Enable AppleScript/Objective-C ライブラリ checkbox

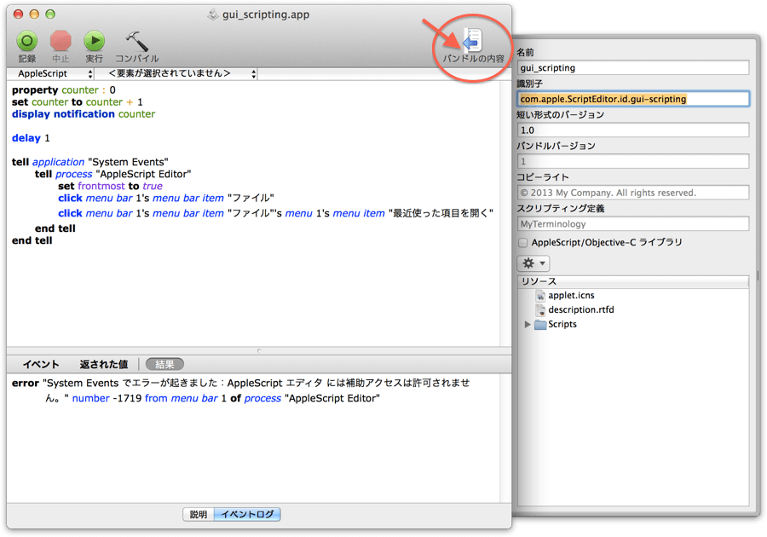pyautogui.click(x=523, y=243)
